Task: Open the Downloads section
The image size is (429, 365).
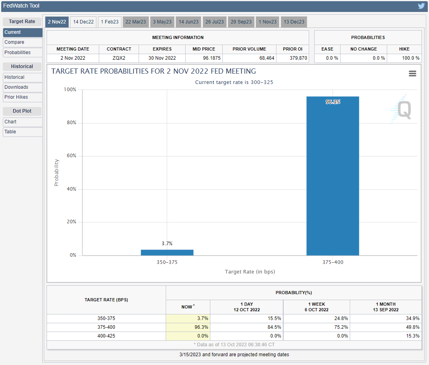Action: (22, 87)
